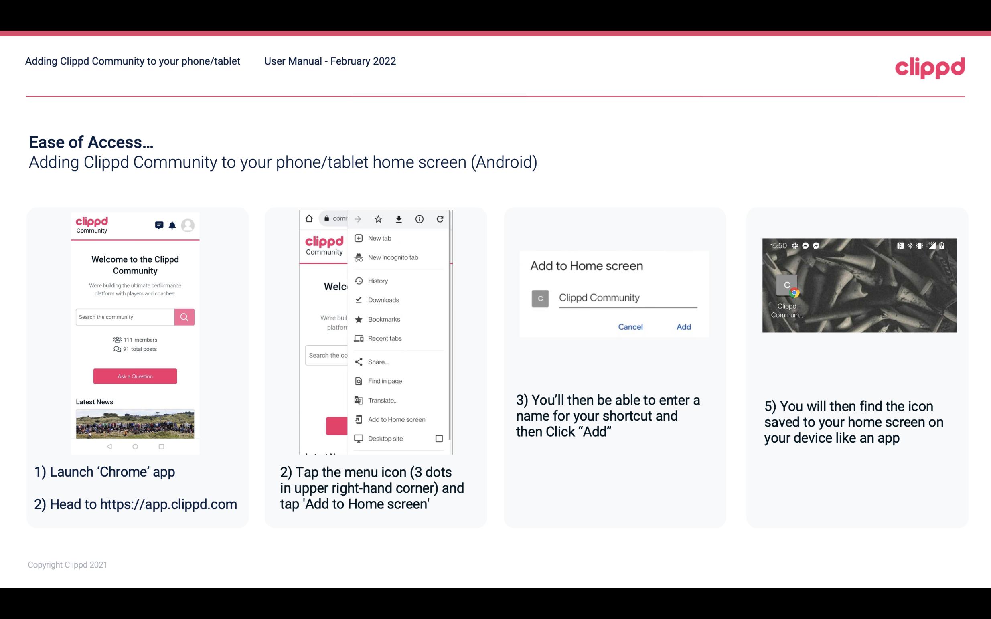Toggle Find in page option
991x619 pixels.
point(385,381)
